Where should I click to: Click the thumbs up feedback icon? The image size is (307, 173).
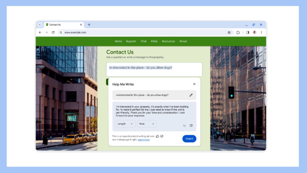click(157, 136)
